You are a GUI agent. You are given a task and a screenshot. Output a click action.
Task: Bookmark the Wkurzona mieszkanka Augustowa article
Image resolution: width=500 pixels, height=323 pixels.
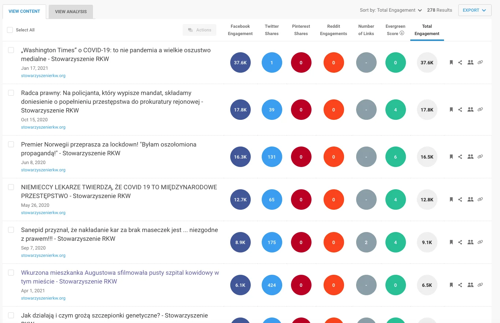click(x=451, y=285)
